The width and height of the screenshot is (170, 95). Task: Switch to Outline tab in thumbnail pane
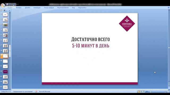[x=4, y=10]
